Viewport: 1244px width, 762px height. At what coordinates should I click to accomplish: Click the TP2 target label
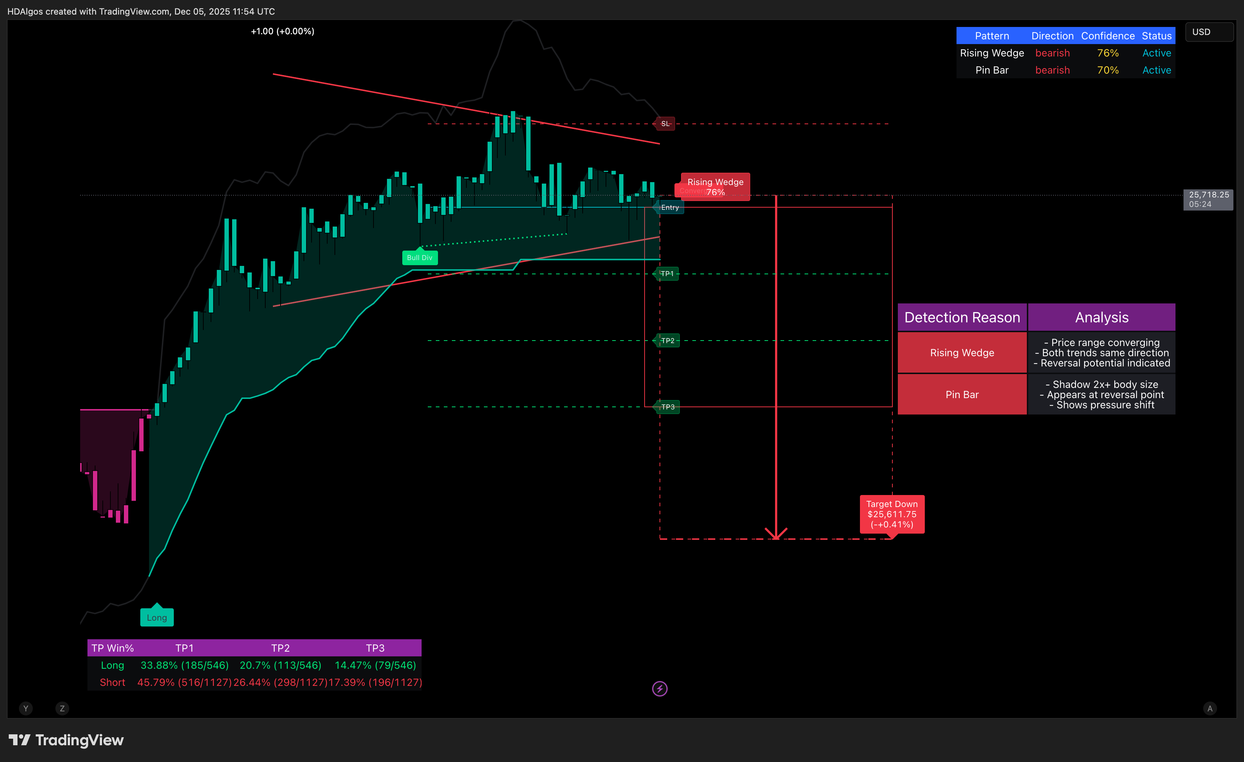pos(667,341)
